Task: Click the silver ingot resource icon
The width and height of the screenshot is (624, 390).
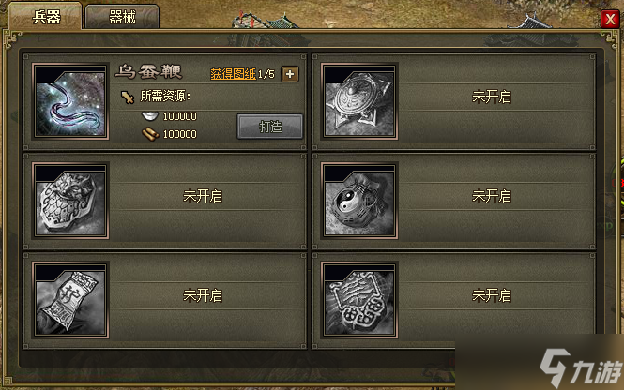Action: click(x=149, y=115)
